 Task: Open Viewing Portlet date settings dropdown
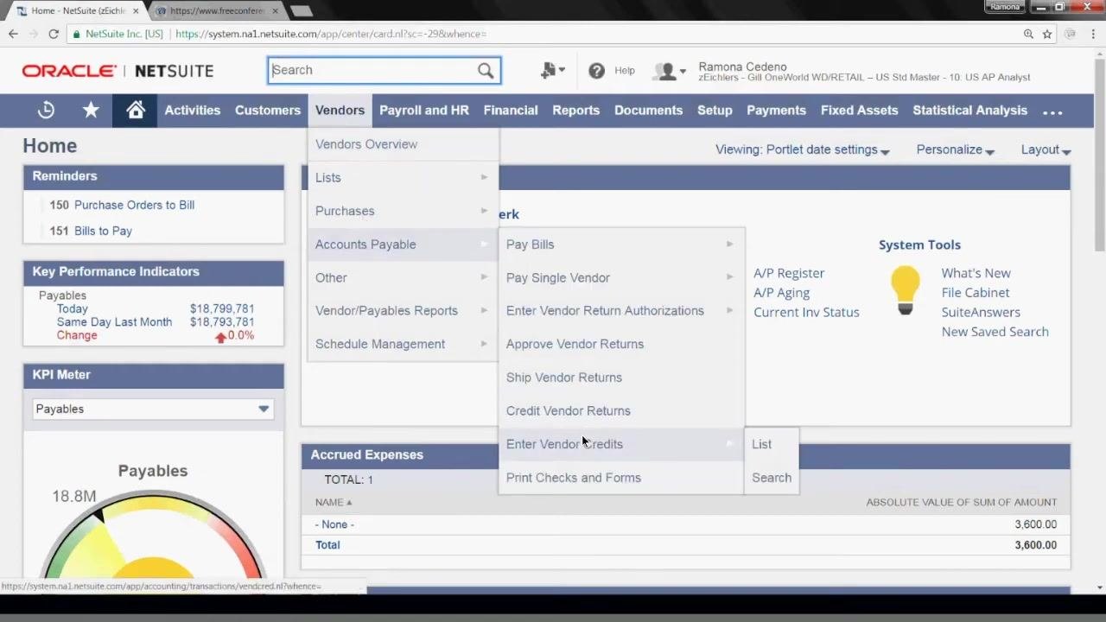802,149
